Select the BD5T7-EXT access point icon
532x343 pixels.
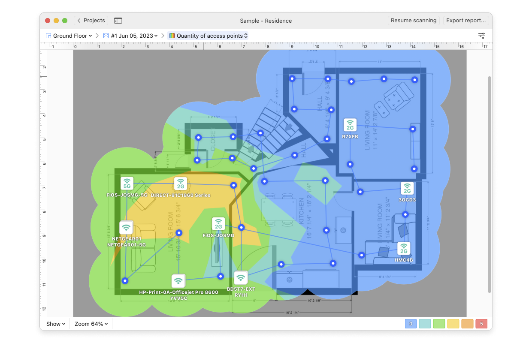coord(241,278)
